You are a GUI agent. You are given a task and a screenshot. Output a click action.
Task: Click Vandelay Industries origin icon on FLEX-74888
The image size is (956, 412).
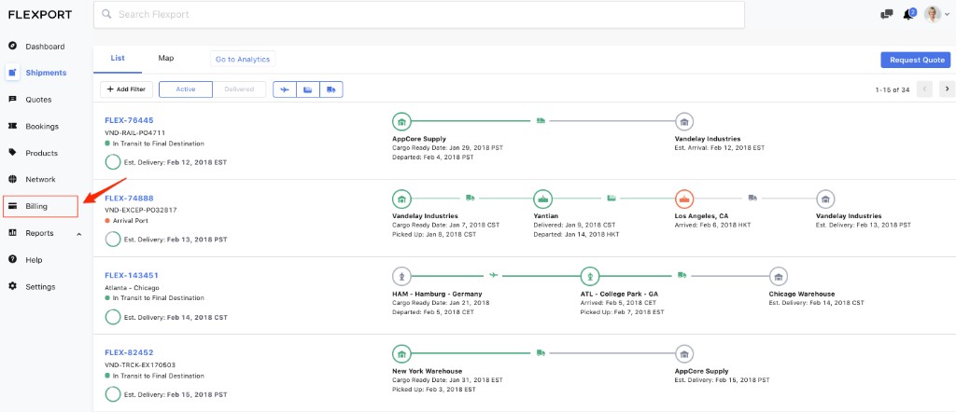(401, 199)
